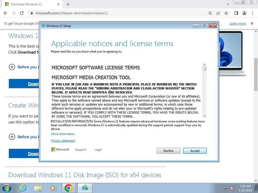Open the Privacy statement link
This screenshot has height=193, width=258.
[x=63, y=141]
